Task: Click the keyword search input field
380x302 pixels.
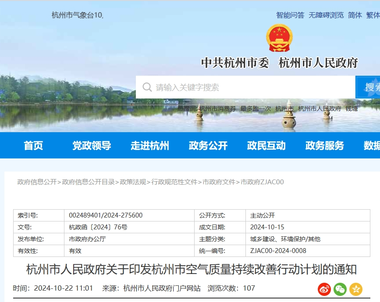Action: (250, 87)
